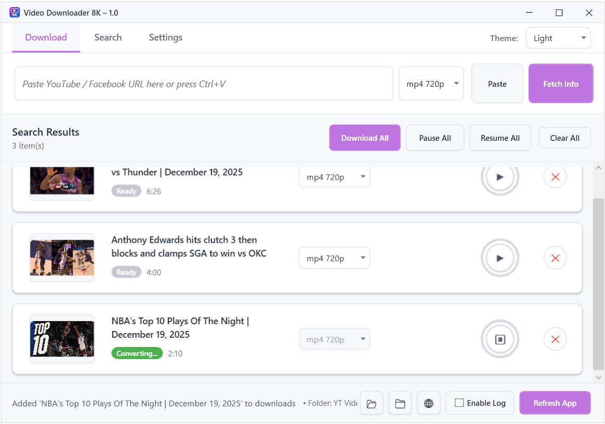Open the globe icon for website
The width and height of the screenshot is (605, 424).
(x=428, y=403)
